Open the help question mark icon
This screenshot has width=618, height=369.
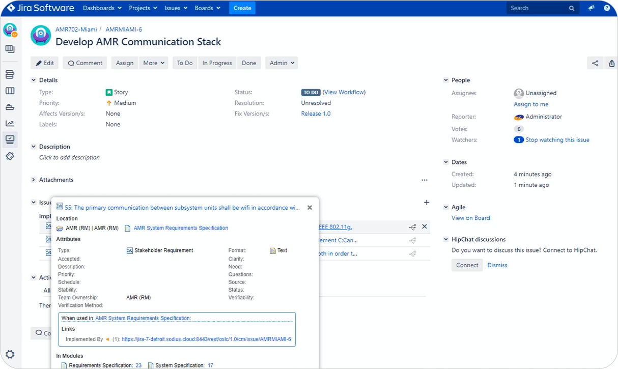tap(607, 8)
